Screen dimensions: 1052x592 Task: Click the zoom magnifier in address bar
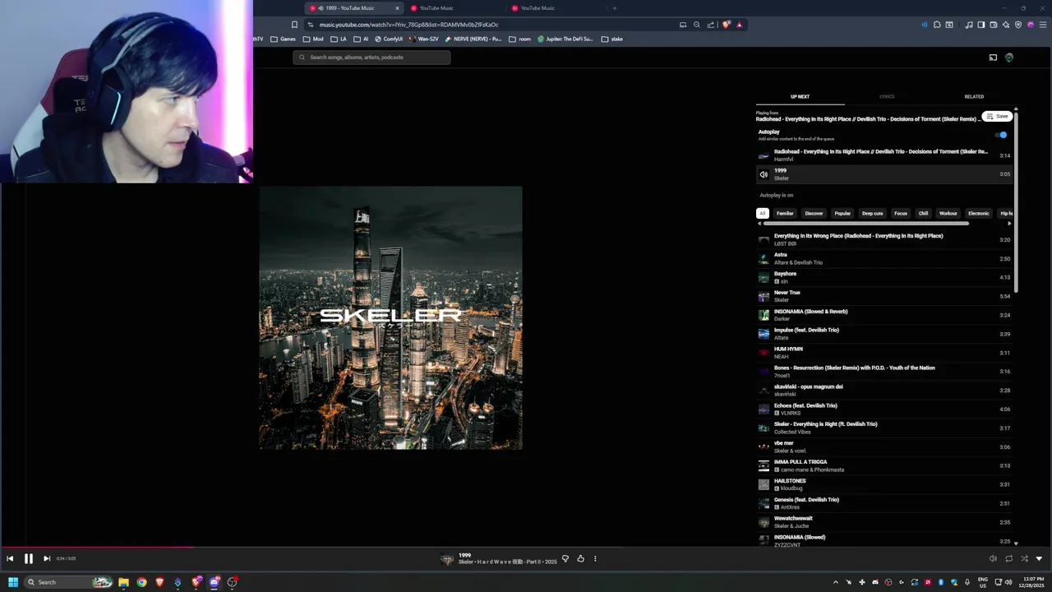[697, 25]
